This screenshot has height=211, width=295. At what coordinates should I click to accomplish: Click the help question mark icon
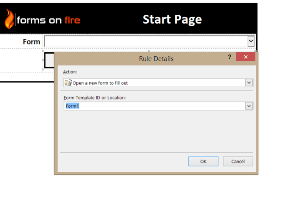230,57
